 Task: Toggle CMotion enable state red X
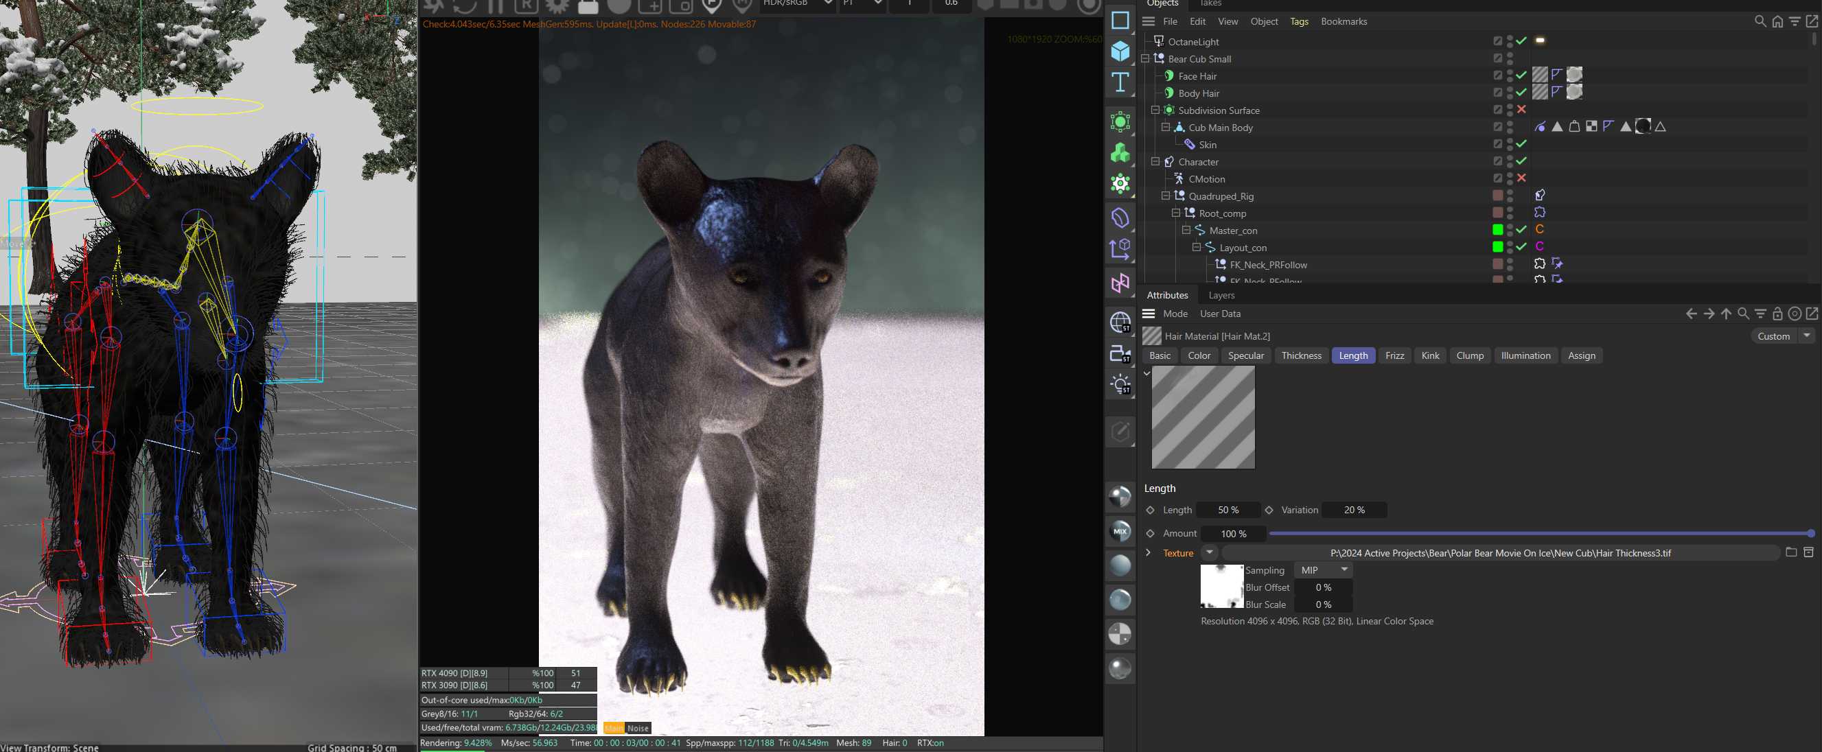tap(1521, 178)
